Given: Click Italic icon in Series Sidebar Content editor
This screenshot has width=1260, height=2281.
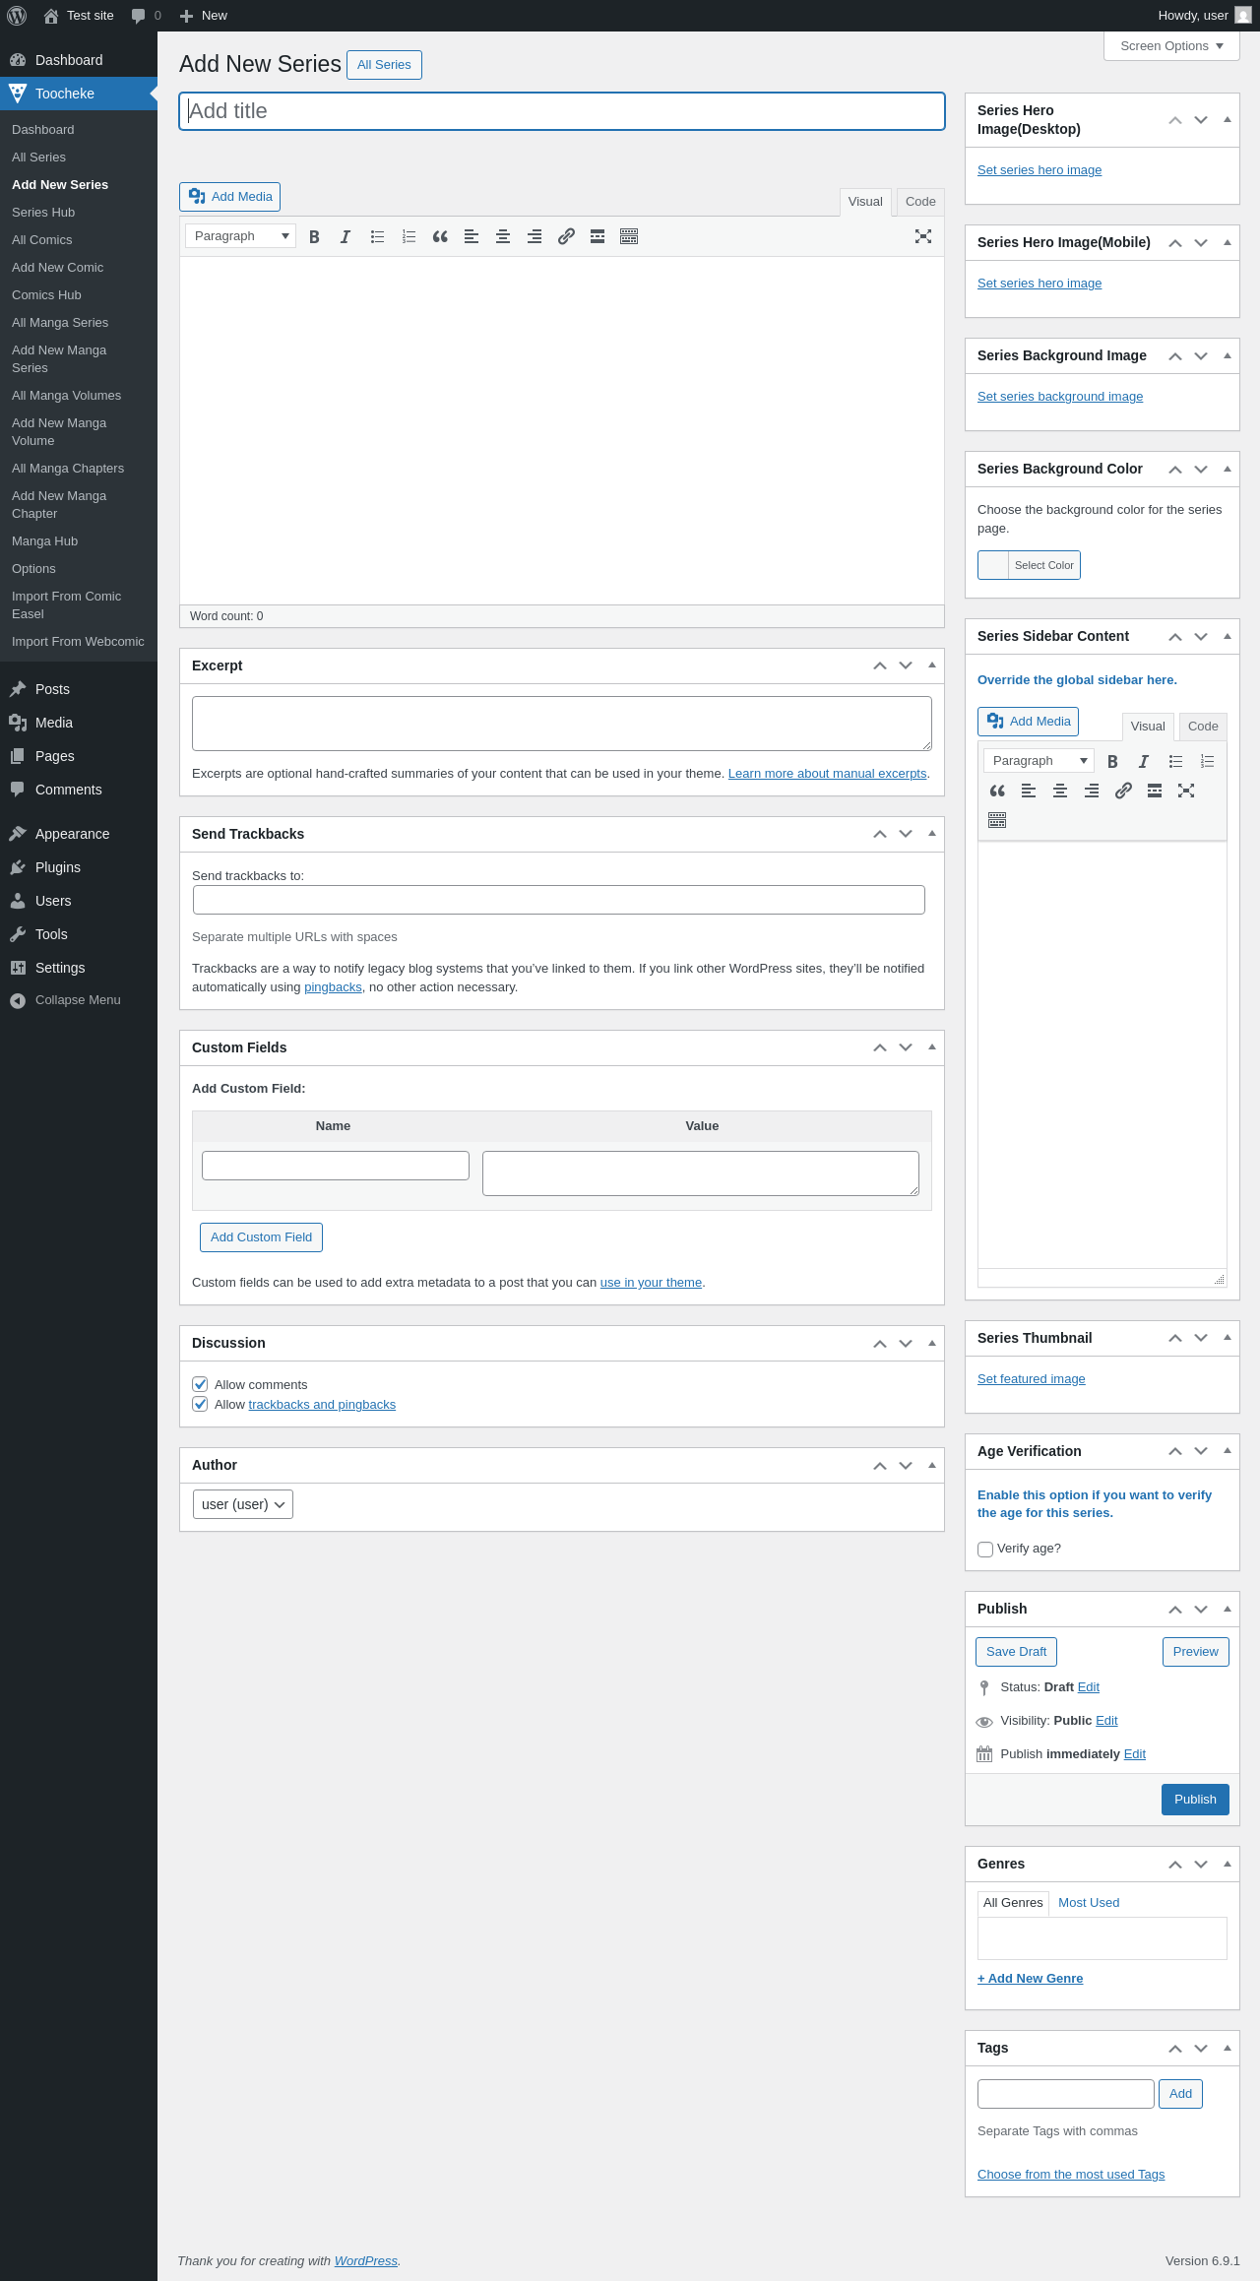Looking at the screenshot, I should [1144, 761].
